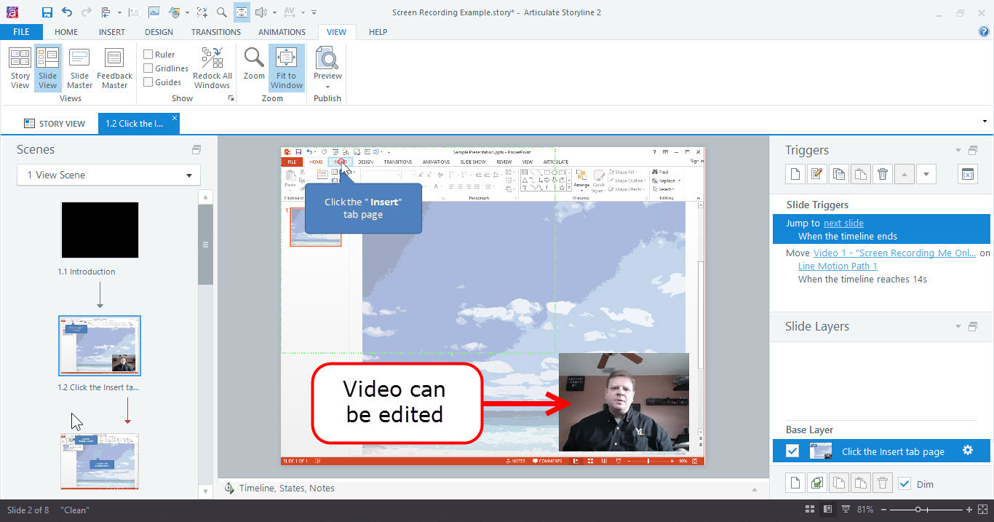
Task: Select the 1.1 Introduction slide thumbnail
Action: [100, 230]
